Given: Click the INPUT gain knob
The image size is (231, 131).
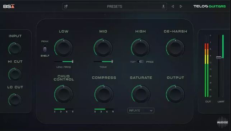Looking at the screenshot, I should (x=15, y=48).
